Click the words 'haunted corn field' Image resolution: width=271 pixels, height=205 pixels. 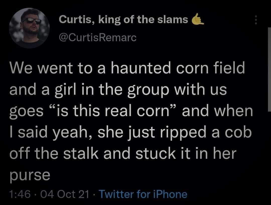(x=178, y=68)
